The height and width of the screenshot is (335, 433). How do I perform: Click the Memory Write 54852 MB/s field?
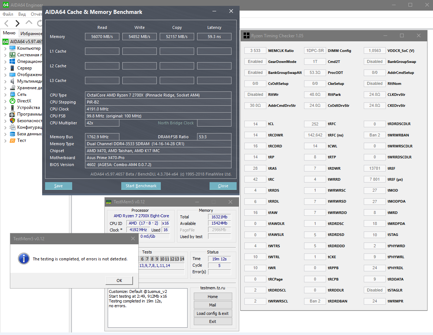140,37
